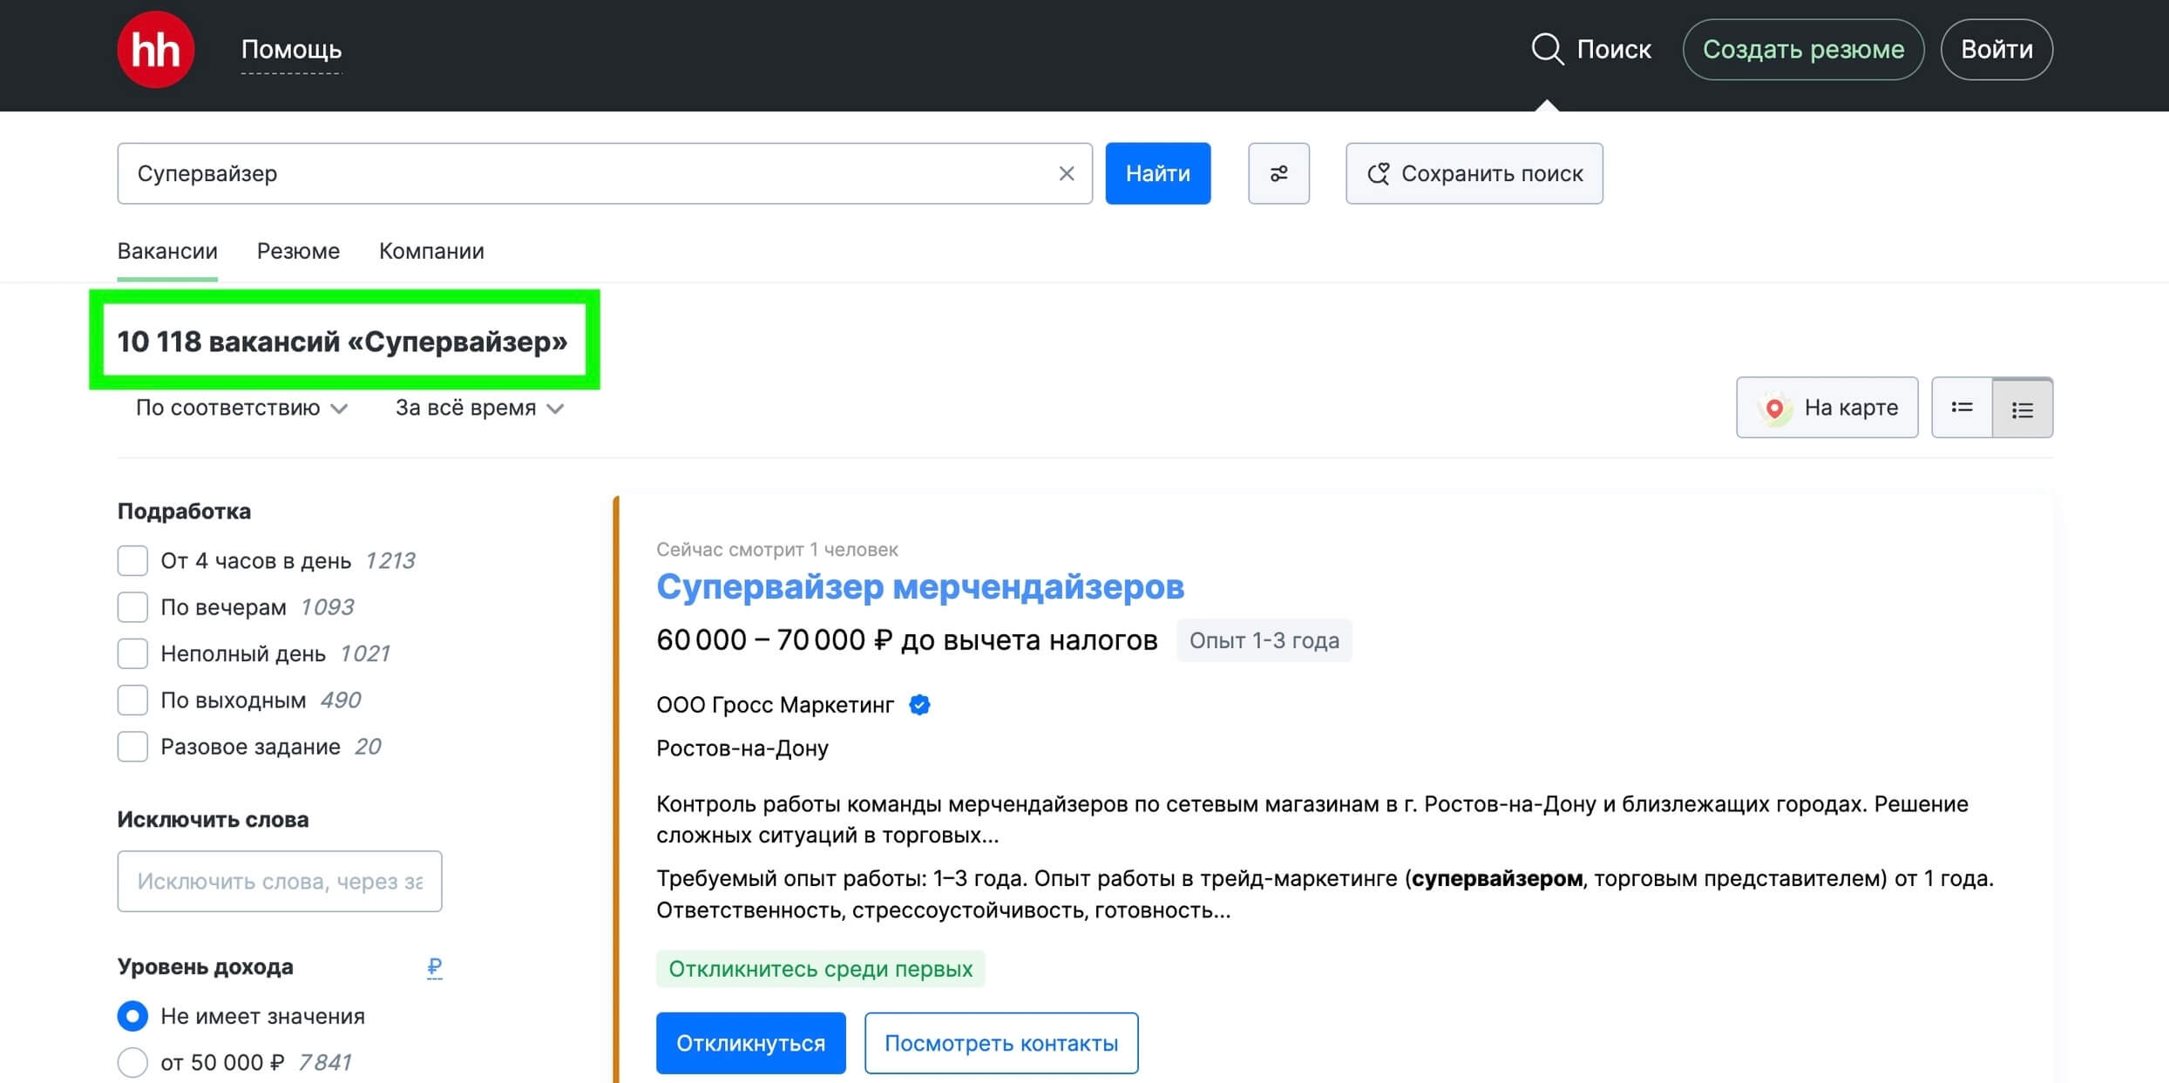
Task: Click the magnifier search icon in header
Action: point(1548,50)
